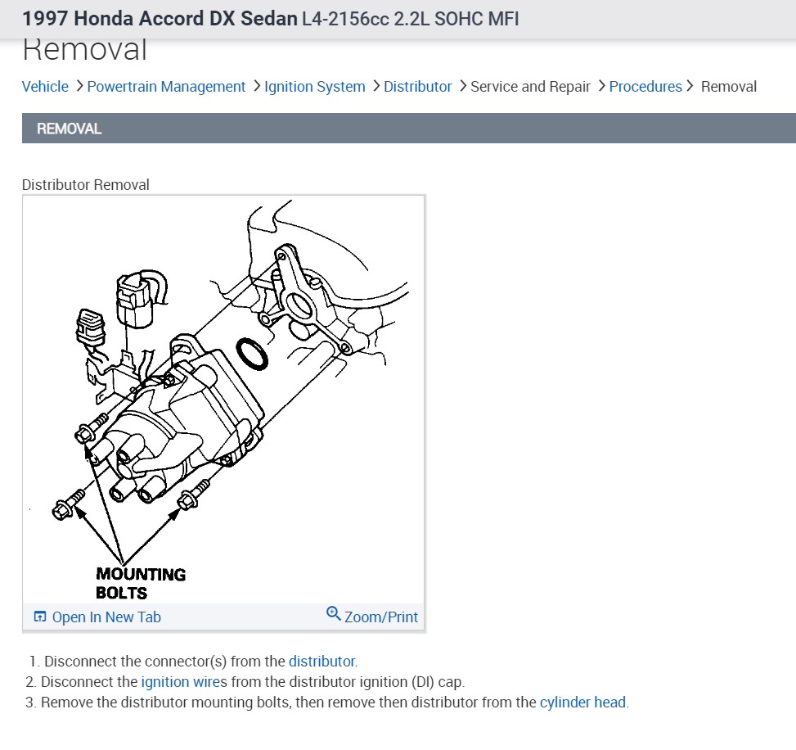Click the Open In New Tab icon

39,617
